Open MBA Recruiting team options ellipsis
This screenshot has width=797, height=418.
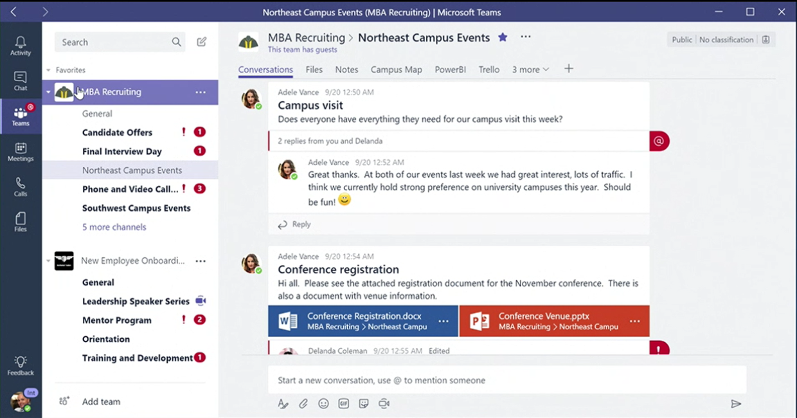point(201,92)
